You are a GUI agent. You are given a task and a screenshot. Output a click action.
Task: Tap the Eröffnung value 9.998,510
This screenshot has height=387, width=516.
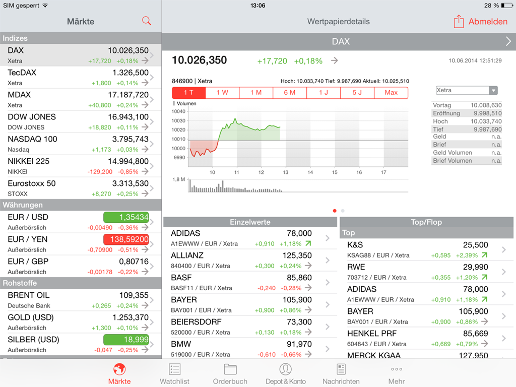coord(488,113)
